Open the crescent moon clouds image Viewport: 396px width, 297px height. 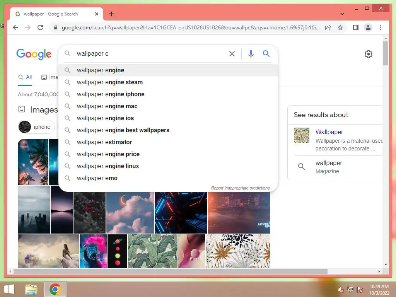point(130,213)
